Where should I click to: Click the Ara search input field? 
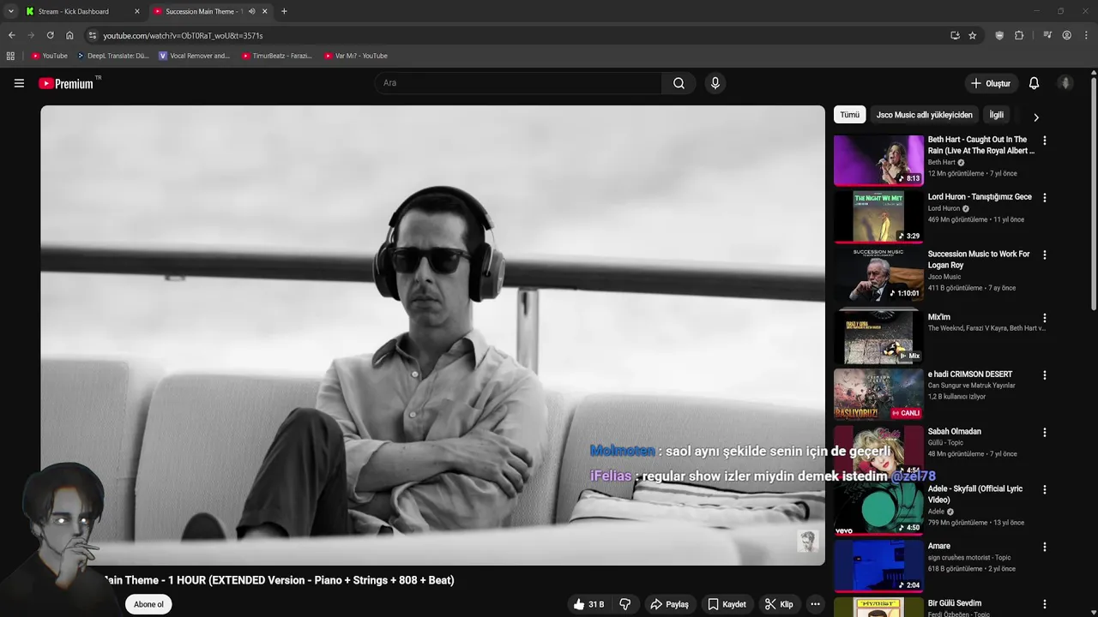[518, 83]
